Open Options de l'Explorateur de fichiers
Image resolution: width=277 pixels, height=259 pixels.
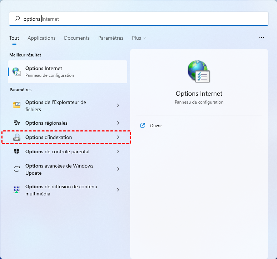(x=68, y=106)
